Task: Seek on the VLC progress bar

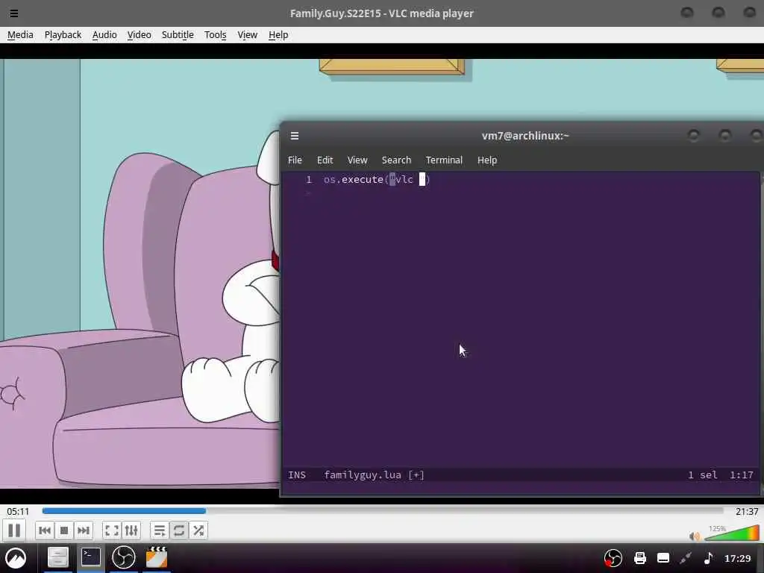Action: (x=383, y=510)
